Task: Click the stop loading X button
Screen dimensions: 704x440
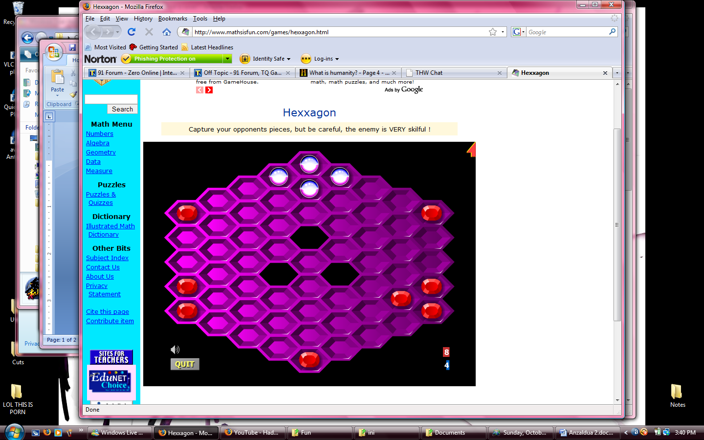Action: pos(149,32)
